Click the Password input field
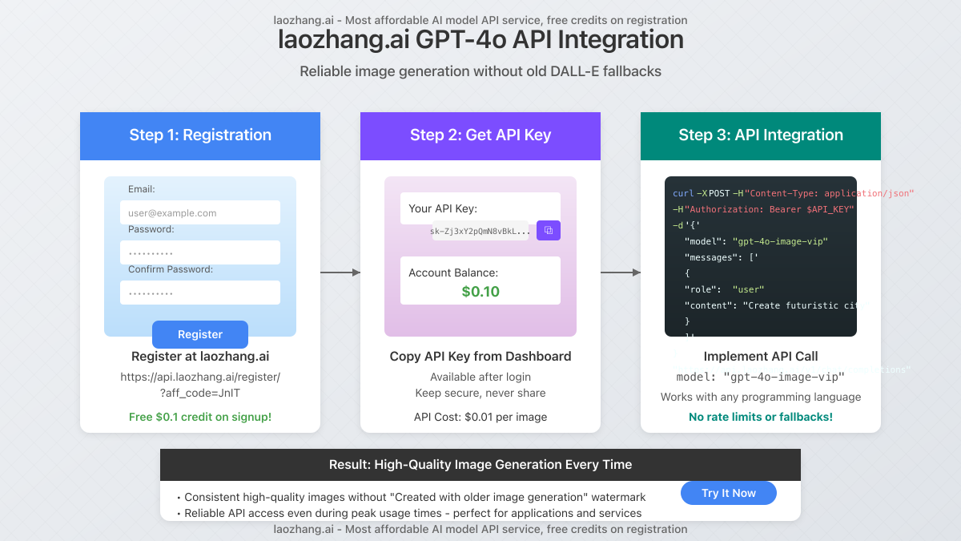Screen dimensions: 961x541 (200, 252)
